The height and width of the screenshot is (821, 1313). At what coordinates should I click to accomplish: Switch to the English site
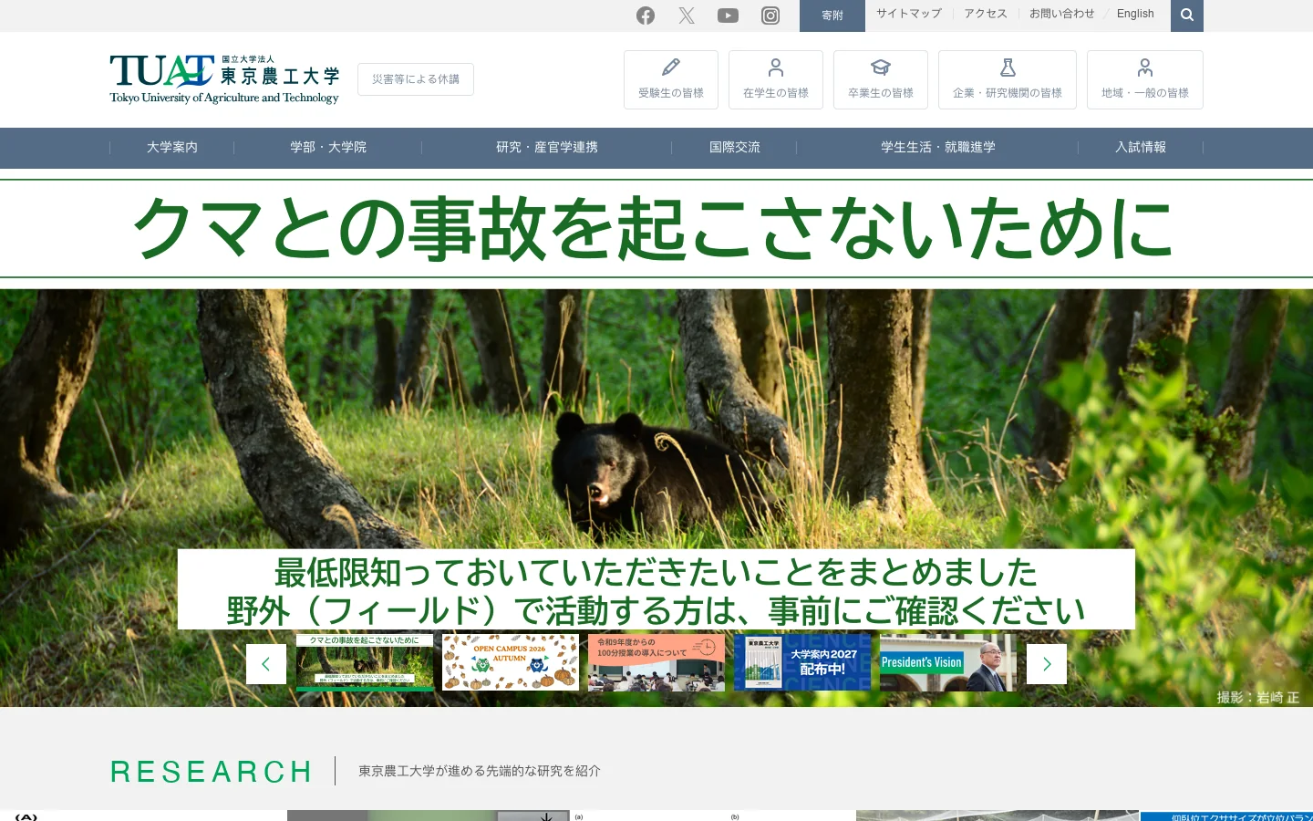[x=1135, y=14]
